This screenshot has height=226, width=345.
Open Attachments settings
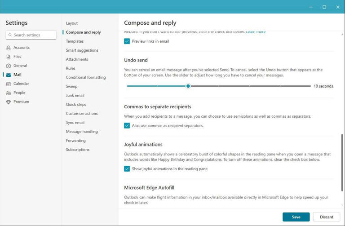77,59
